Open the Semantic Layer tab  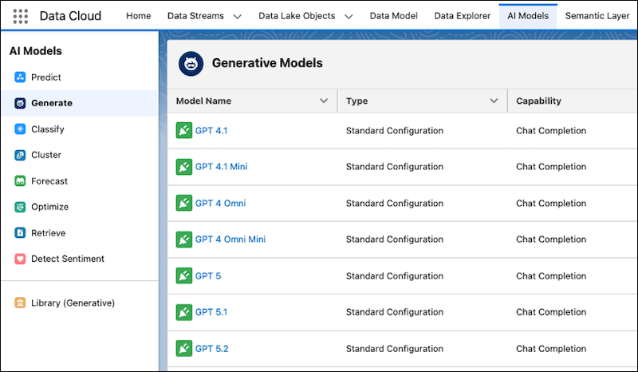[x=597, y=16]
